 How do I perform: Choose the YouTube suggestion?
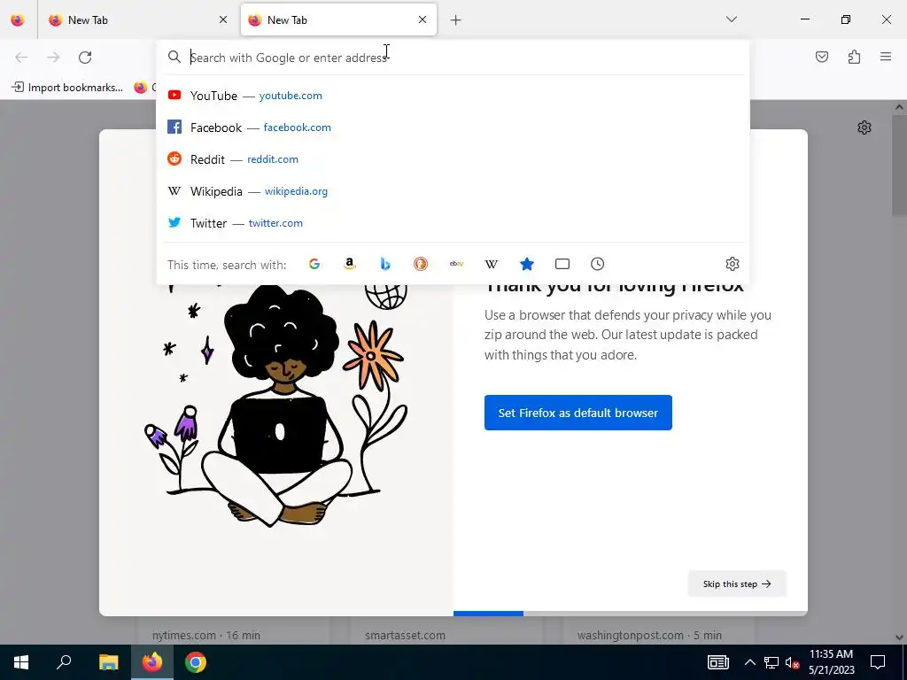[453, 96]
